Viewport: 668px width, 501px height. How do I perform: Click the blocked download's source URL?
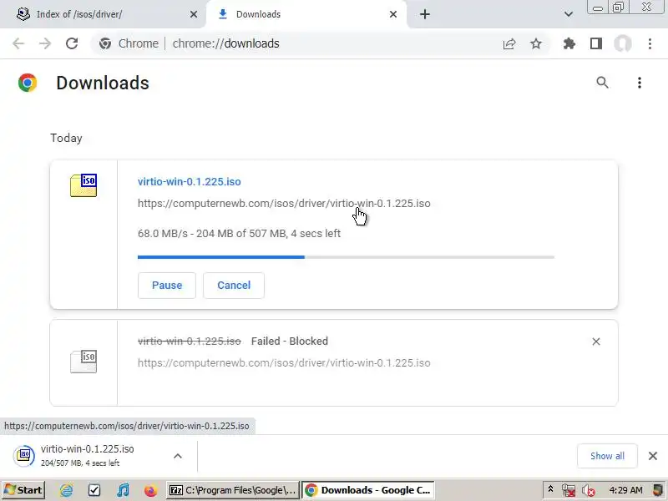click(284, 363)
